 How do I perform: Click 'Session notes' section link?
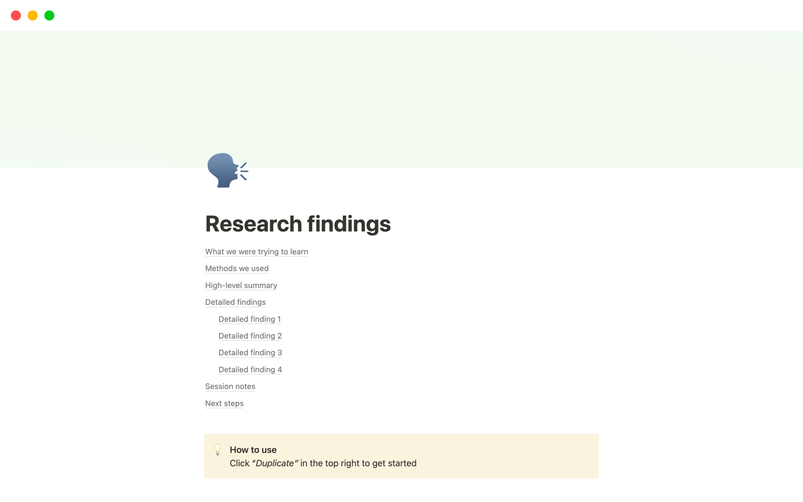(x=230, y=387)
